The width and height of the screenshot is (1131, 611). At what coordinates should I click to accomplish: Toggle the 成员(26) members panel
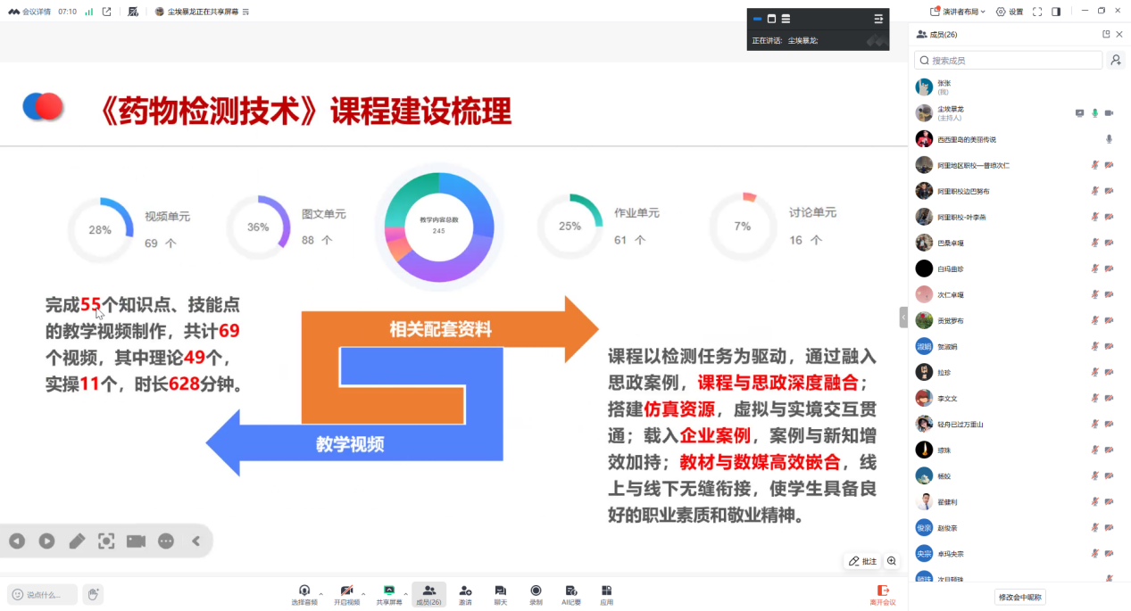(428, 594)
